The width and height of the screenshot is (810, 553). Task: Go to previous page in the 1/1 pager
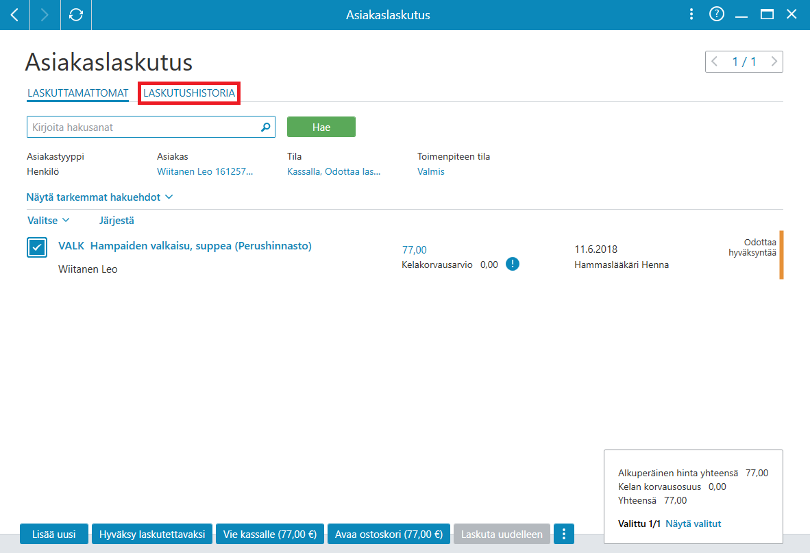point(715,62)
